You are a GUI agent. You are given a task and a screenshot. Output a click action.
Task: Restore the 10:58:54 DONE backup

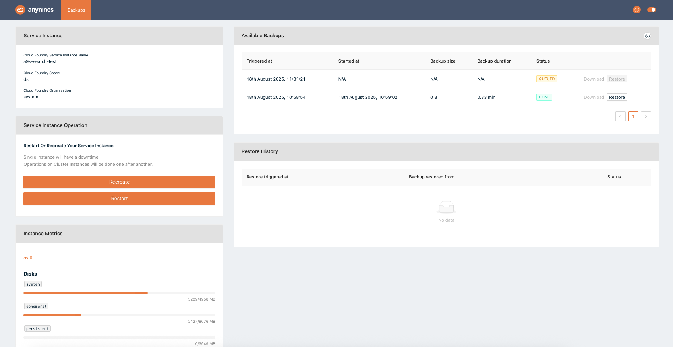(x=617, y=97)
